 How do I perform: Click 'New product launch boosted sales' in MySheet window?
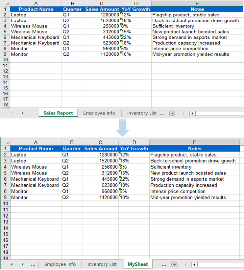(194, 173)
